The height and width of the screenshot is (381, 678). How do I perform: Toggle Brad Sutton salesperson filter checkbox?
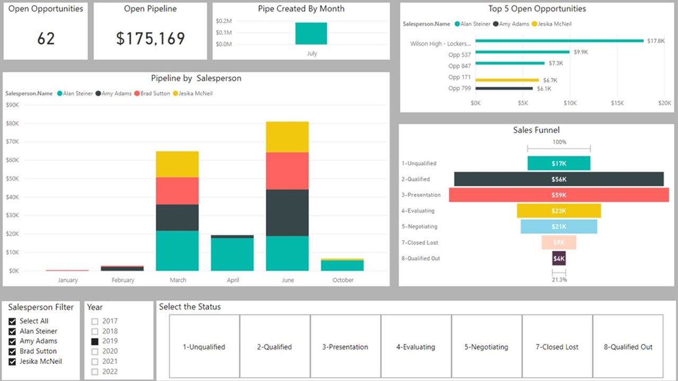[13, 351]
